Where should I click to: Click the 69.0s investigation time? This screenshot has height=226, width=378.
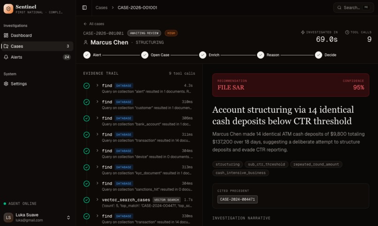tap(327, 39)
